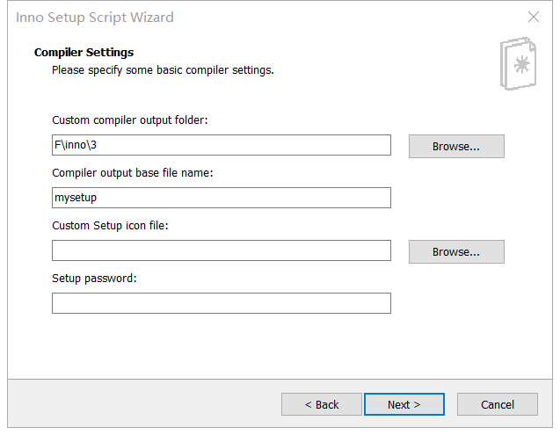Click the Setup password input box

[222, 303]
